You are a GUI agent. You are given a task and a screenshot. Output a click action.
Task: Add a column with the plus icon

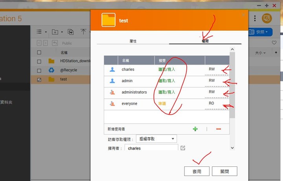[276, 52]
